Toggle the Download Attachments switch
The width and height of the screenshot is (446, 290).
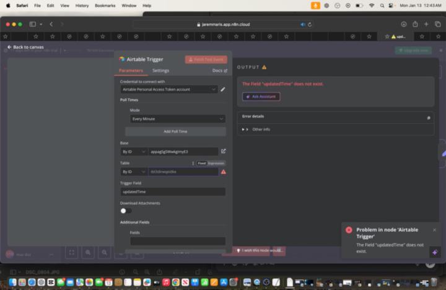pos(126,211)
